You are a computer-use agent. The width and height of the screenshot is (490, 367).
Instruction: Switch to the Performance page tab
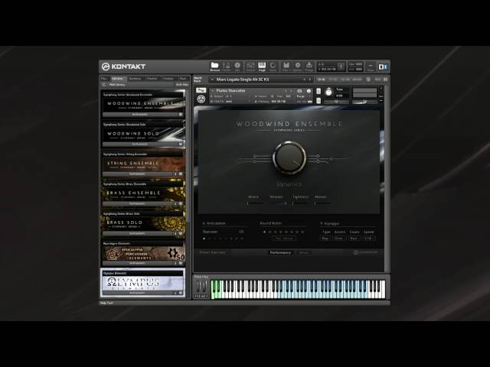(280, 252)
